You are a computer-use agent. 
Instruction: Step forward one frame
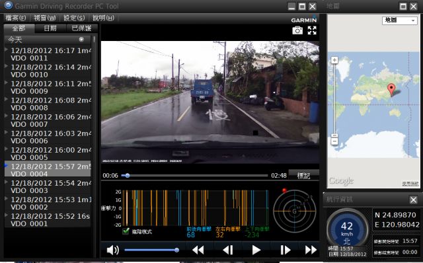point(285,250)
